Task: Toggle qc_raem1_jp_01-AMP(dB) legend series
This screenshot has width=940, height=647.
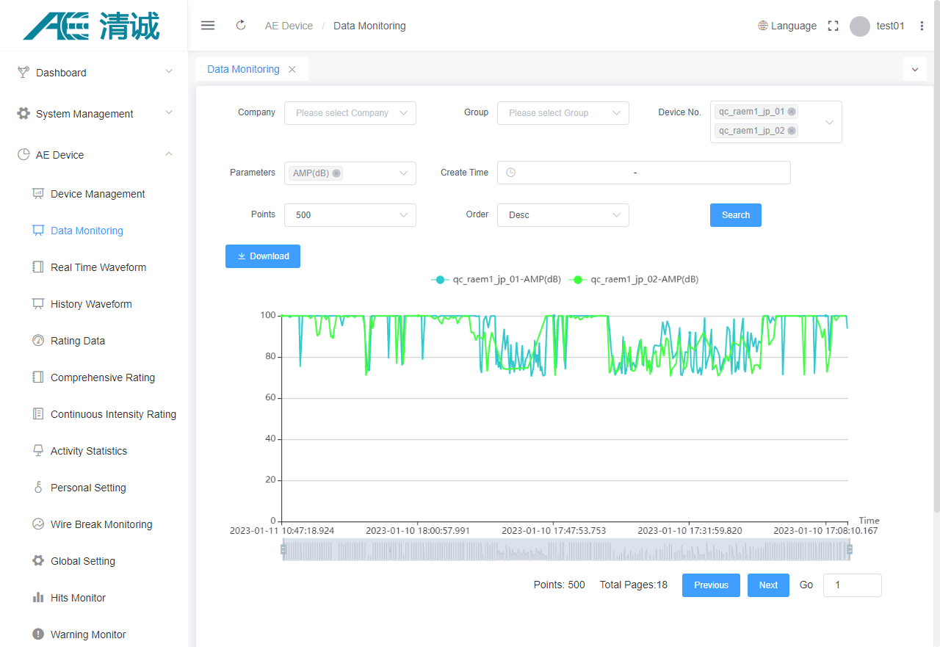Action: pos(496,279)
